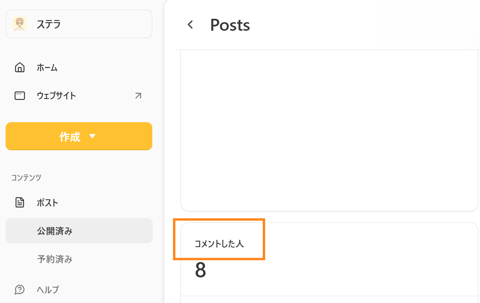The height and width of the screenshot is (303, 480).
Task: Select the 予約済み menu item
Action: click(x=55, y=259)
